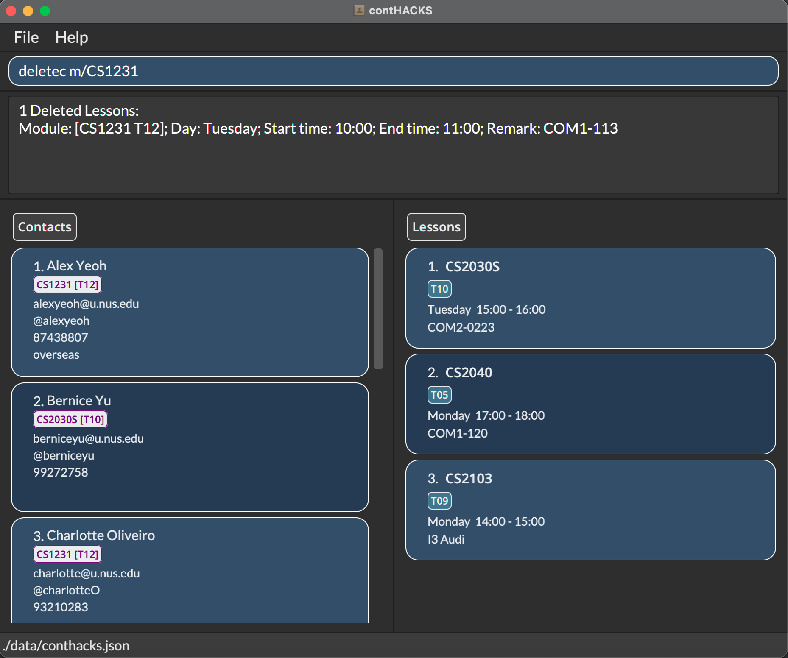788x658 pixels.
Task: Select the CS2040 lesson card
Action: tap(590, 404)
